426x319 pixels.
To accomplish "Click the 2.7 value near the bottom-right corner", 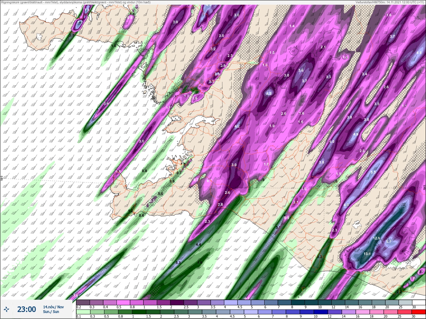I will tap(420, 272).
